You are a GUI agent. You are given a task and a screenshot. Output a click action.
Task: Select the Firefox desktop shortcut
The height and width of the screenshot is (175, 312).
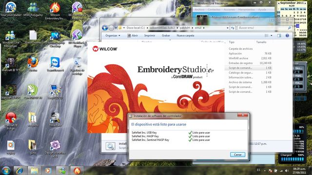point(33,65)
